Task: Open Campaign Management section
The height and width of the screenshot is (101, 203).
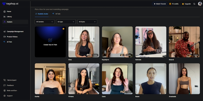Action: coord(15,32)
